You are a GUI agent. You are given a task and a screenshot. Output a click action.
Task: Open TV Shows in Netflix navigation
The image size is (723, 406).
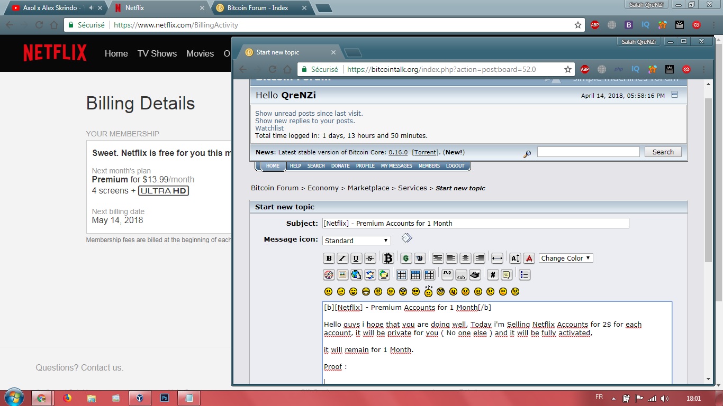pyautogui.click(x=157, y=53)
